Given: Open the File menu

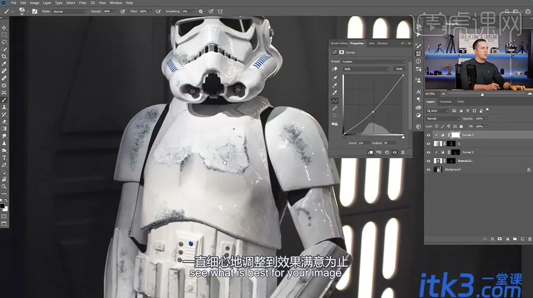Looking at the screenshot, I should point(13,3).
